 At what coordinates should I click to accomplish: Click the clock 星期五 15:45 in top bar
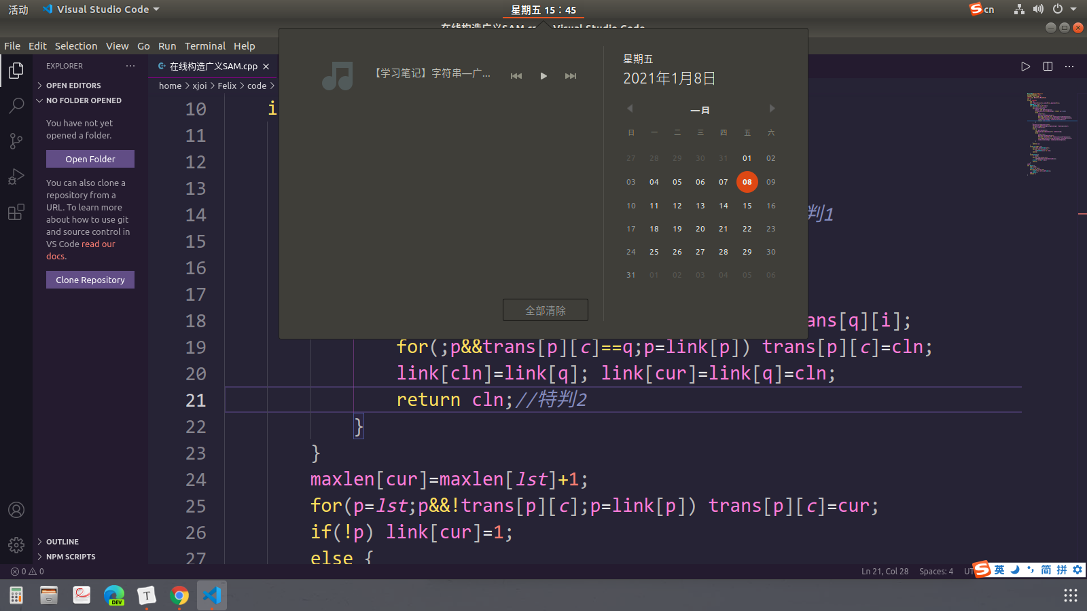click(543, 10)
